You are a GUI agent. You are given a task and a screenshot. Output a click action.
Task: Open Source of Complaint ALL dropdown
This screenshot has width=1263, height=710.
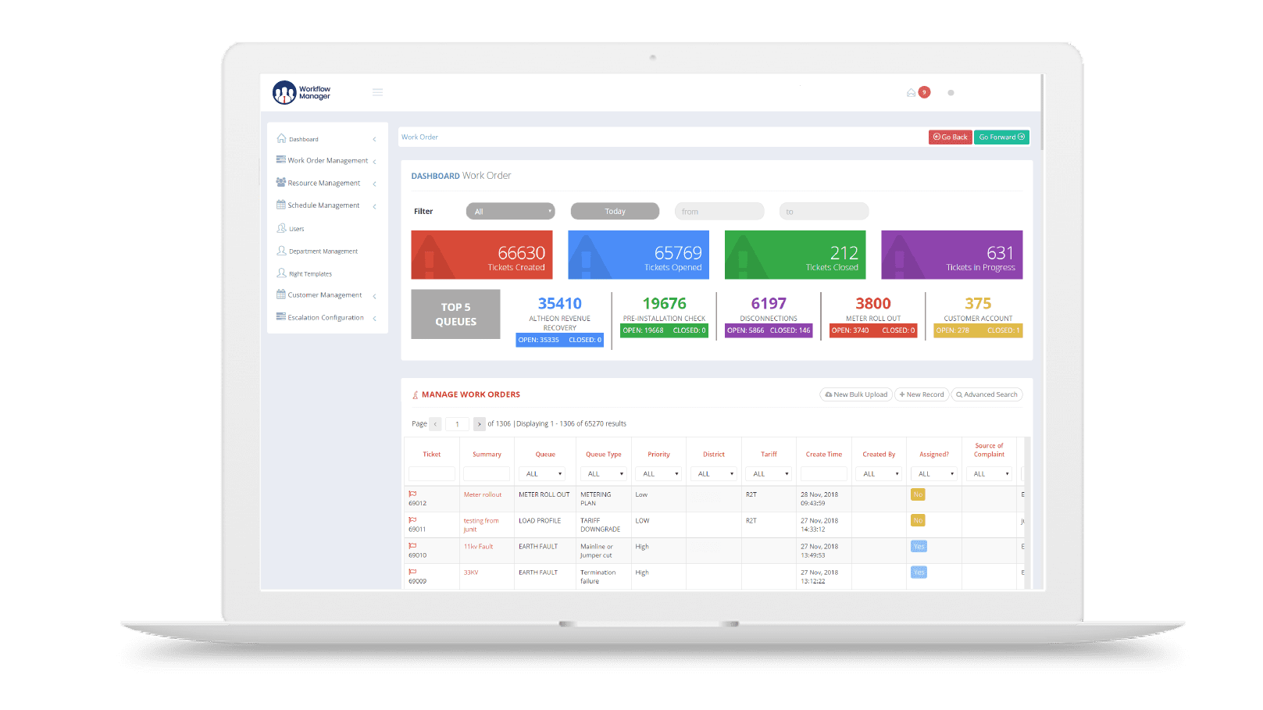pos(989,473)
